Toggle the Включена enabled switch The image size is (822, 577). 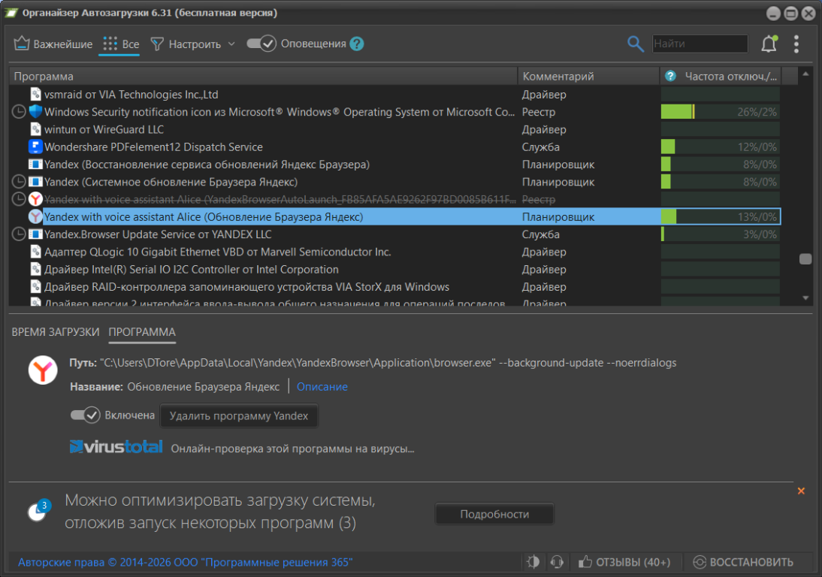[85, 415]
